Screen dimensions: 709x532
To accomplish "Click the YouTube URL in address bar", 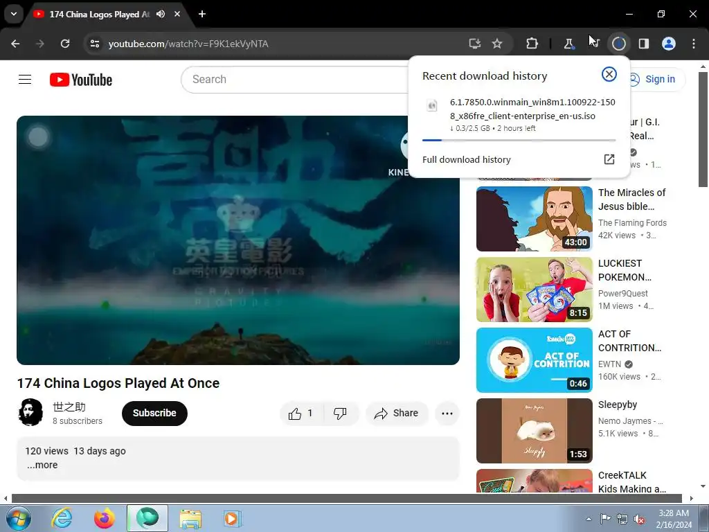I will click(188, 44).
